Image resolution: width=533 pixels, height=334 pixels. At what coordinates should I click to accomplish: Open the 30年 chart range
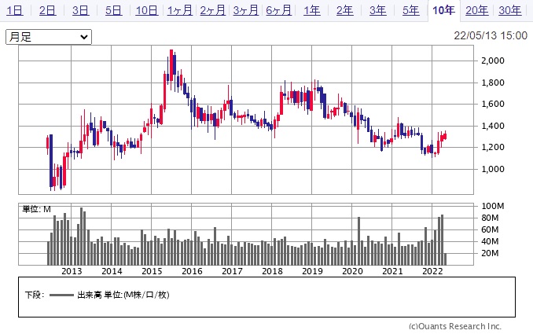coord(510,10)
